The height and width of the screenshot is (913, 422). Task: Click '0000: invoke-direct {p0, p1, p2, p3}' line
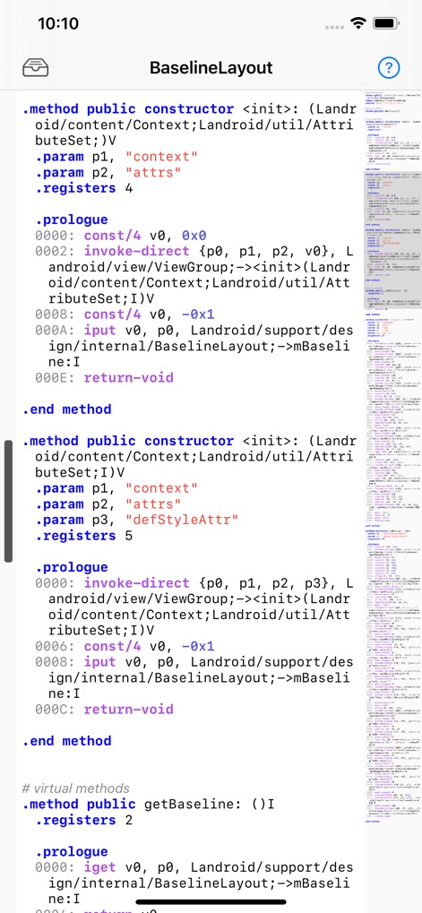(194, 607)
